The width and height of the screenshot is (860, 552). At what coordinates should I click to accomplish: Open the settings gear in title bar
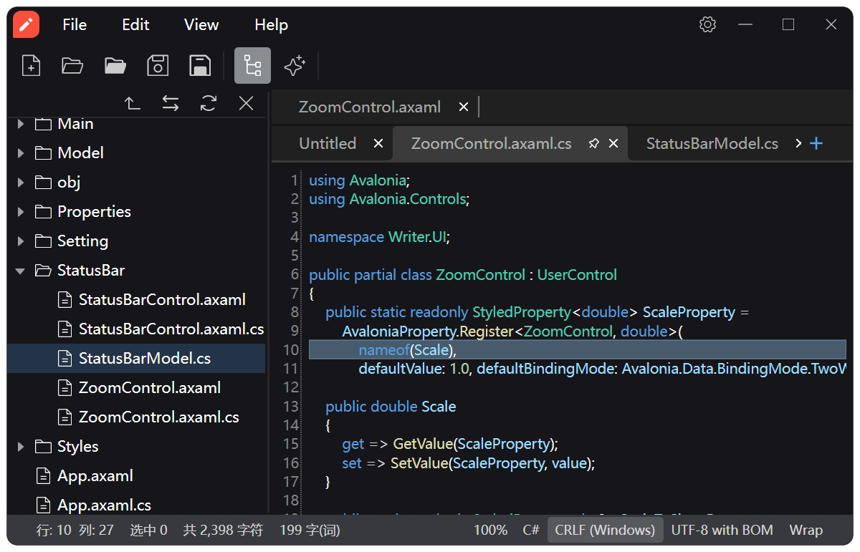(x=707, y=24)
